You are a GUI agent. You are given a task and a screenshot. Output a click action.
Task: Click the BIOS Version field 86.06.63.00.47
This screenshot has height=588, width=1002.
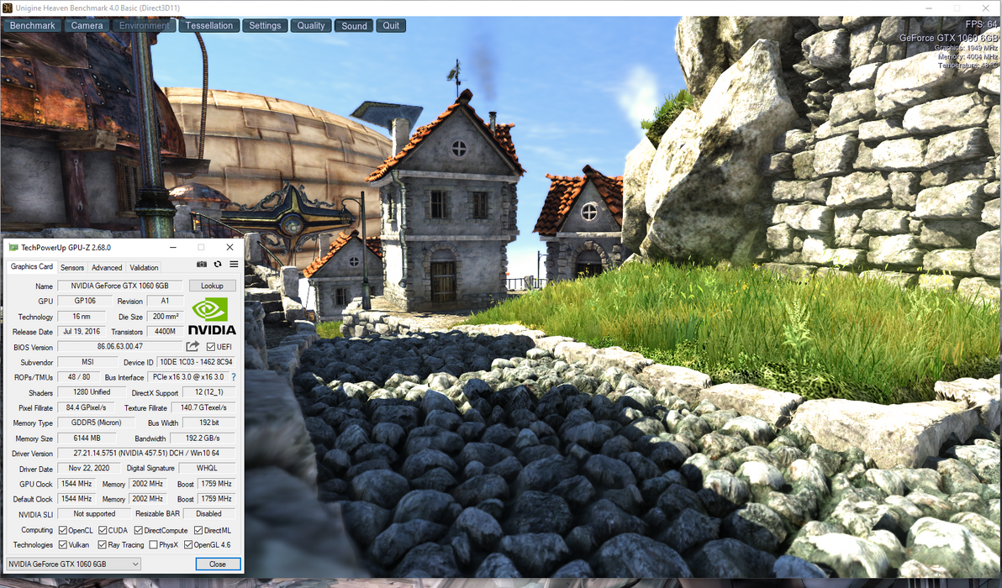pyautogui.click(x=120, y=347)
